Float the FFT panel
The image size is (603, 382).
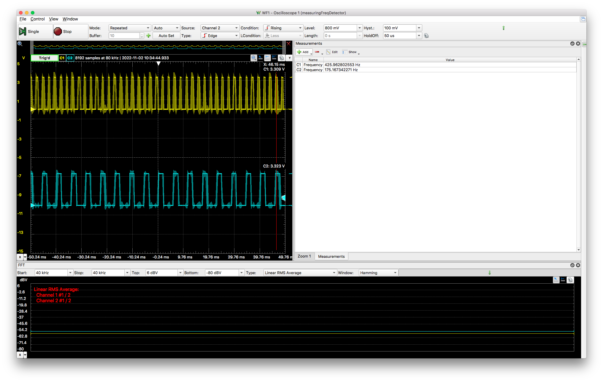tap(572, 265)
